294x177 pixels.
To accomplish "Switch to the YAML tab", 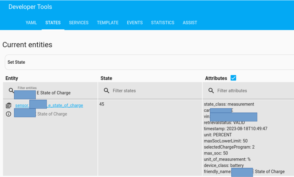I will click(x=31, y=23).
